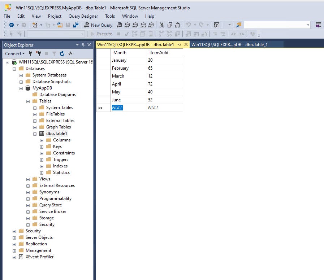
Task: Click the Connect plug icon in Object Explorer
Action: pyautogui.click(x=30, y=53)
